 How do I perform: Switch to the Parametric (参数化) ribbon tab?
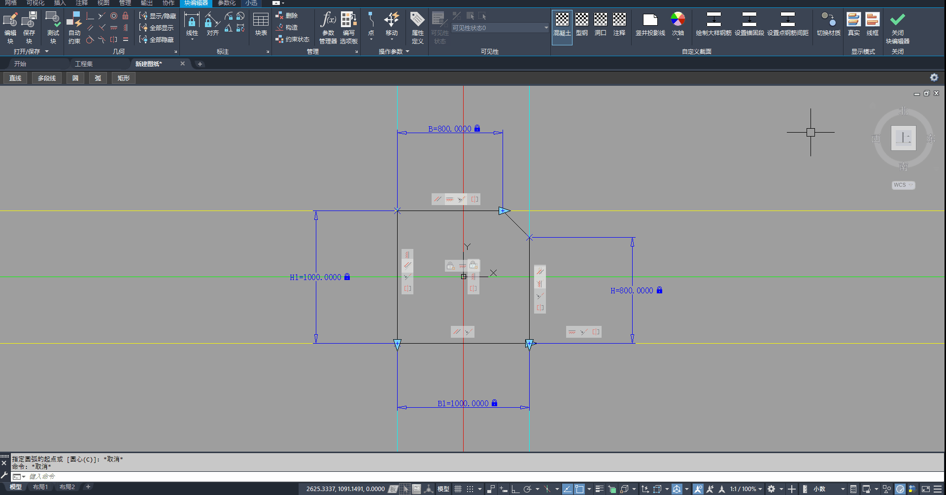click(227, 3)
